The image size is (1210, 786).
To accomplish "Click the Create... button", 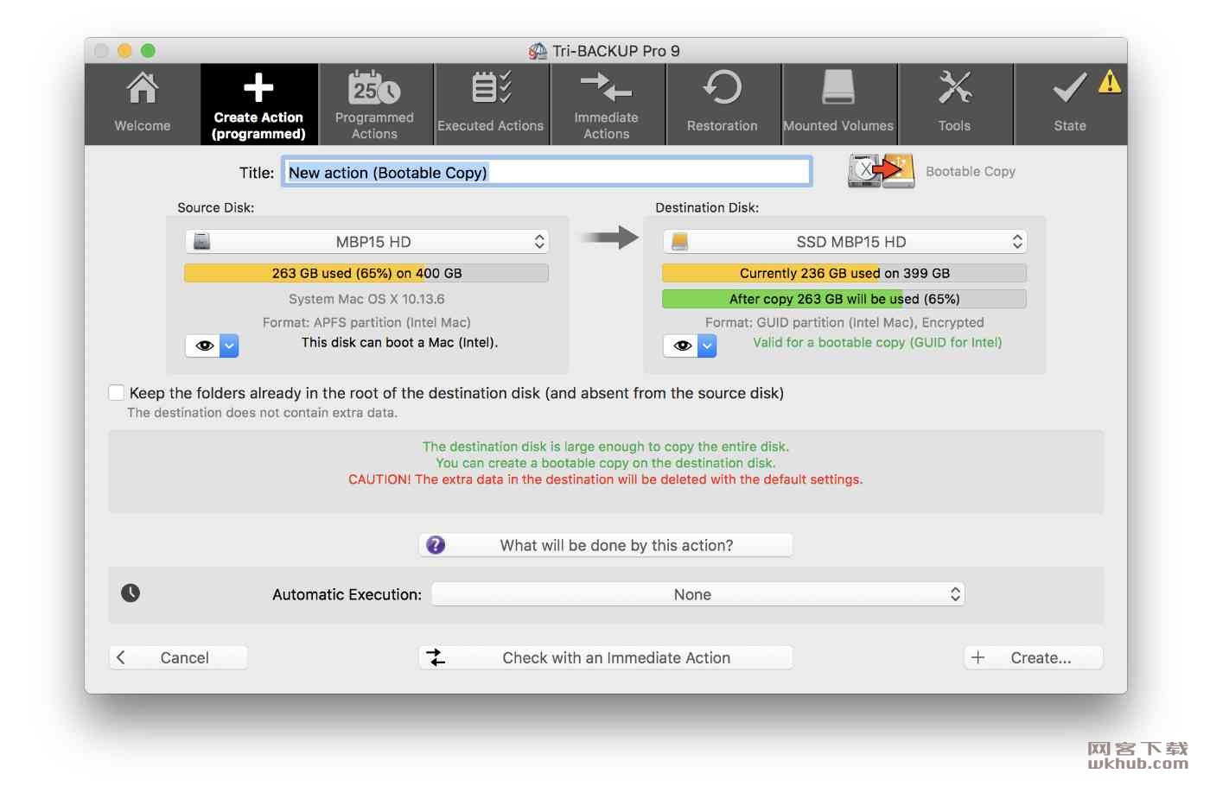I will pyautogui.click(x=1034, y=657).
